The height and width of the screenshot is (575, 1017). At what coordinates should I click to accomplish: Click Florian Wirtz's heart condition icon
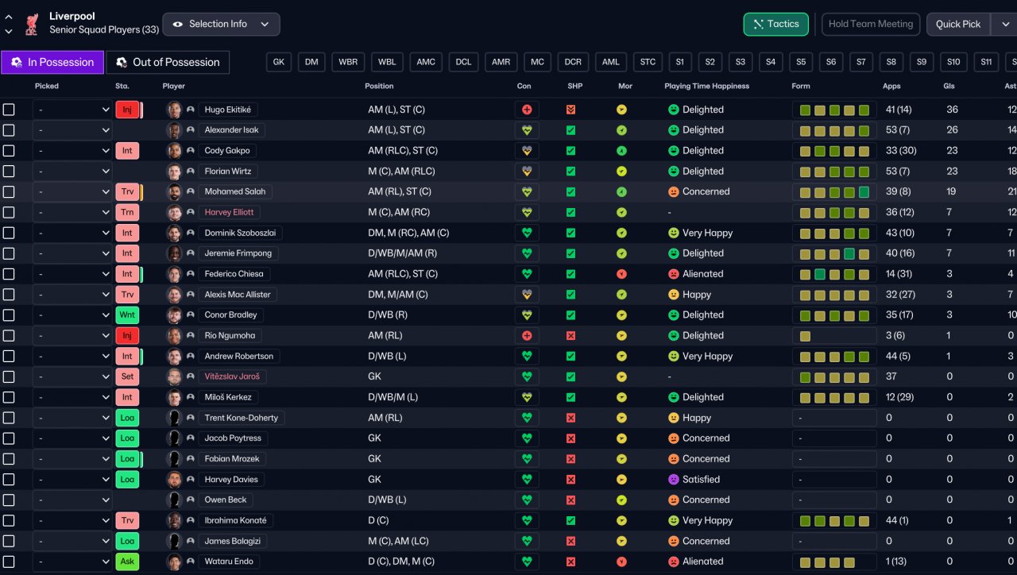pyautogui.click(x=527, y=171)
